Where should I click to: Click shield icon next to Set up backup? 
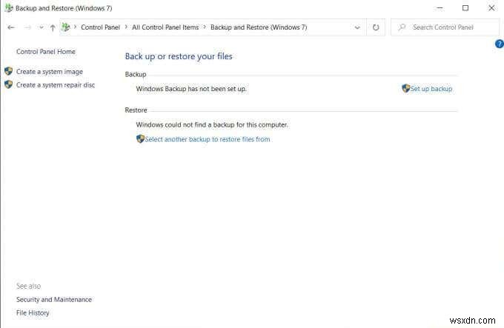406,88
